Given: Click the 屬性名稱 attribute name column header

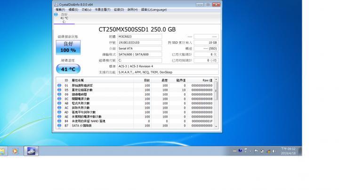Looking at the screenshot, I should [x=102, y=80].
